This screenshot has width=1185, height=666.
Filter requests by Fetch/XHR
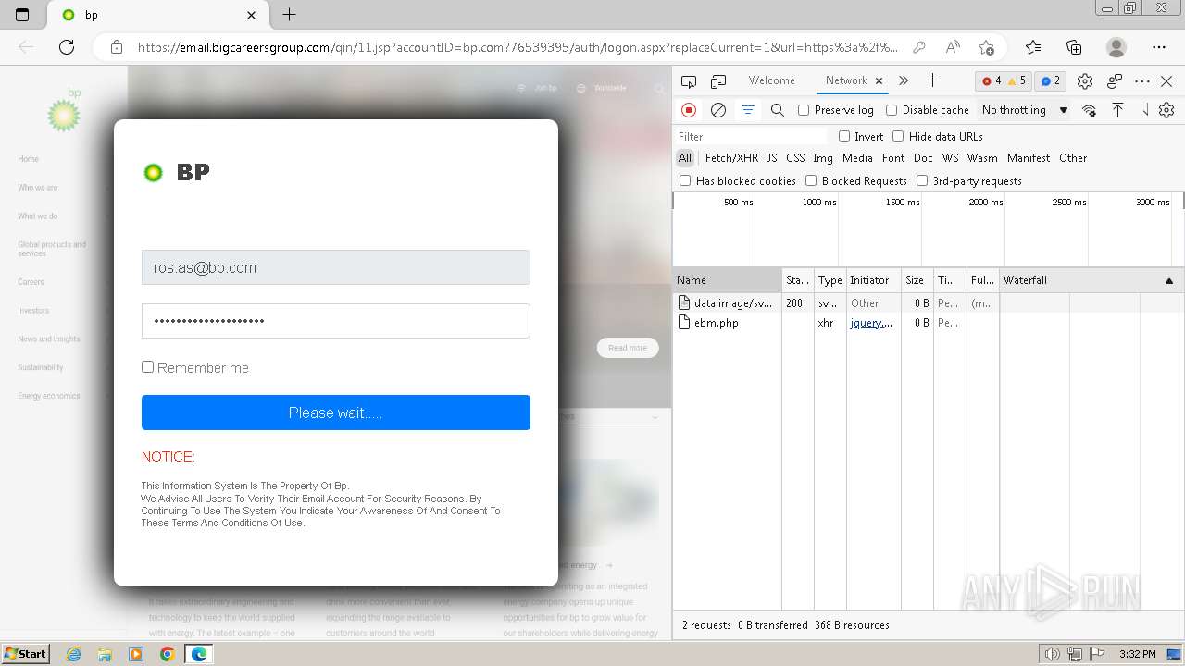pos(731,158)
